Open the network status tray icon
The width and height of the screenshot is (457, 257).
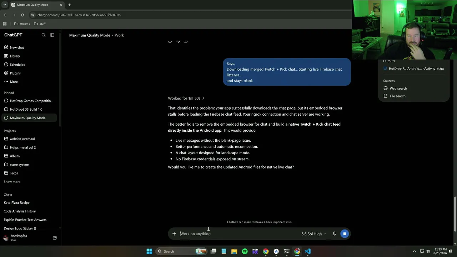point(422,251)
